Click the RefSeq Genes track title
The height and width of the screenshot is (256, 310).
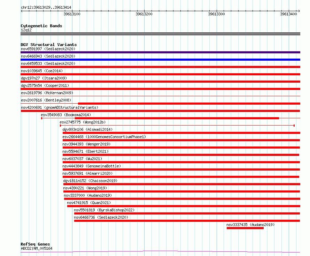pyautogui.click(x=35, y=244)
